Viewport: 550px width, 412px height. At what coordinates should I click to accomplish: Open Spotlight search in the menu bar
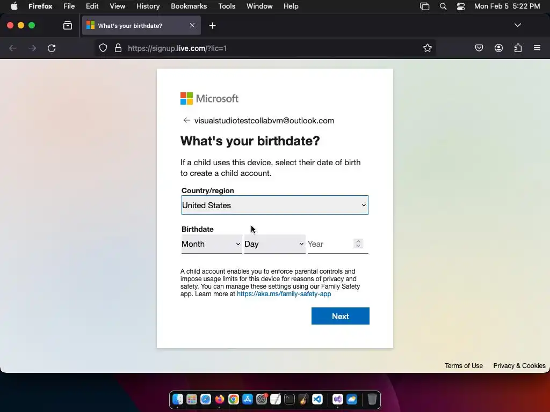[x=443, y=6]
